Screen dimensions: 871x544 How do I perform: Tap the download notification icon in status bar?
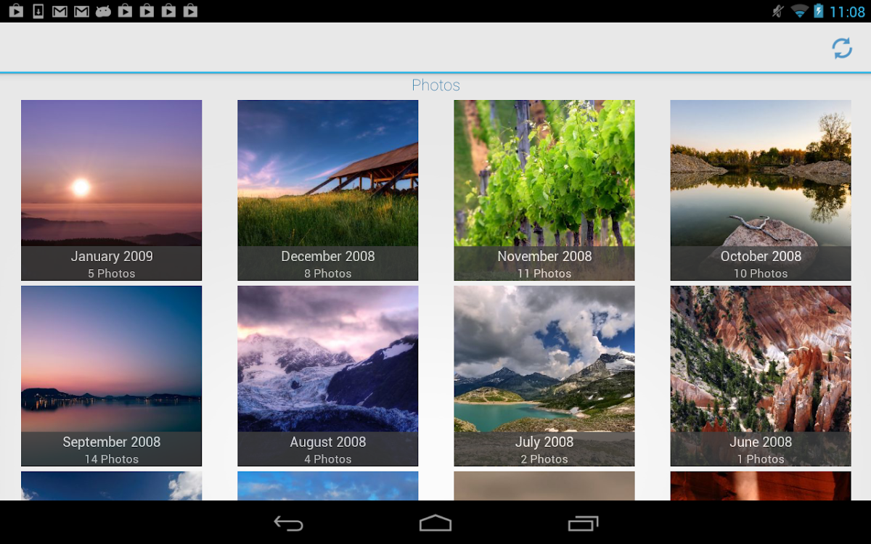pos(38,11)
